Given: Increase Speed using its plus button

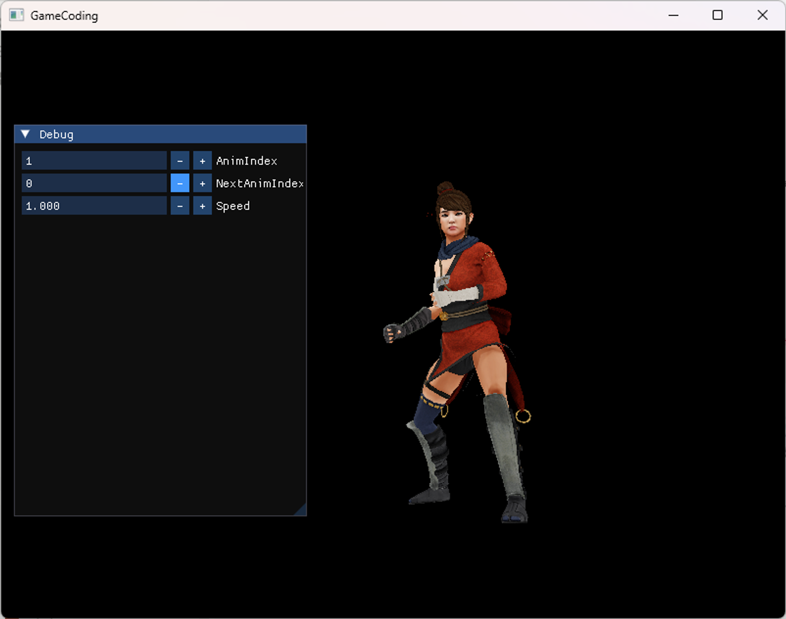Looking at the screenshot, I should 202,206.
